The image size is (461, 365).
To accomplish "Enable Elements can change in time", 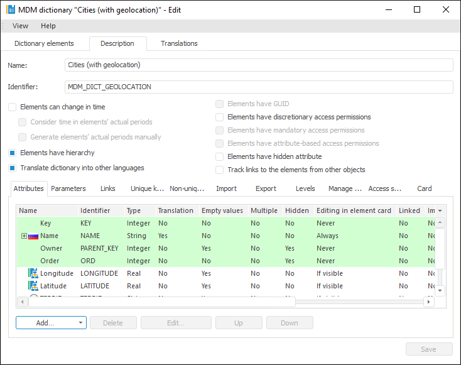I will 13,107.
